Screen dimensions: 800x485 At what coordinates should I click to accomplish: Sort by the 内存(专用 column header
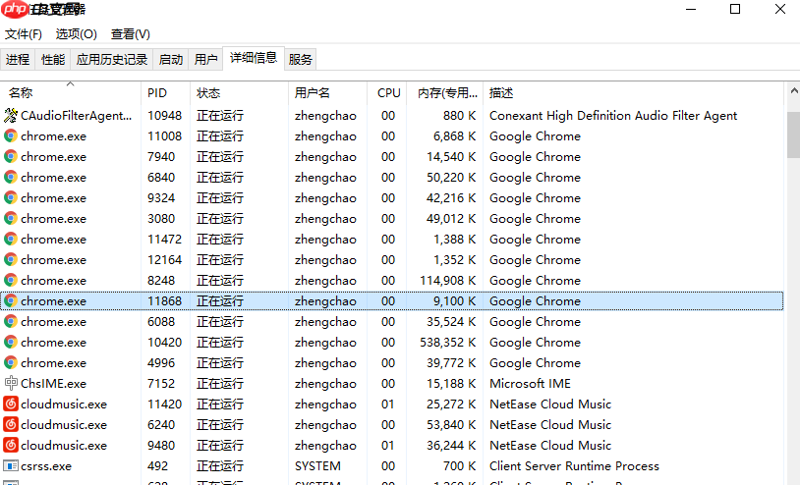click(444, 92)
